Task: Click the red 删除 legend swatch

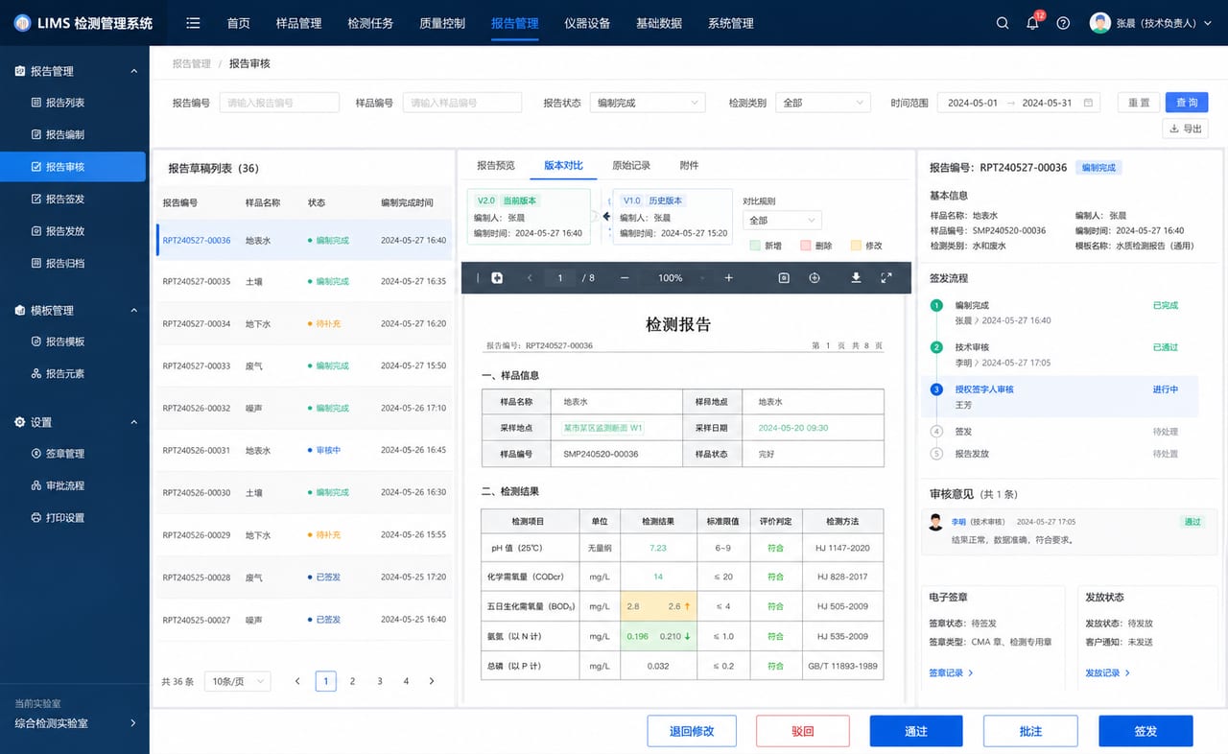Action: click(806, 246)
